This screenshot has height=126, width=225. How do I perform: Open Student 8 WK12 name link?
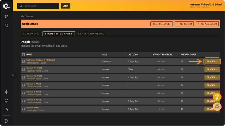[33, 92]
